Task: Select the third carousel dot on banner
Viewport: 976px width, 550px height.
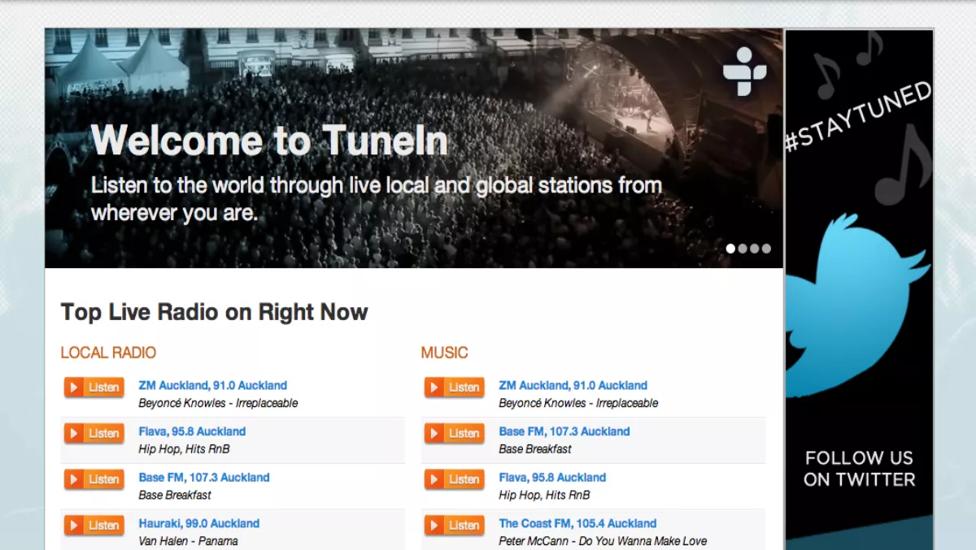Action: [754, 249]
